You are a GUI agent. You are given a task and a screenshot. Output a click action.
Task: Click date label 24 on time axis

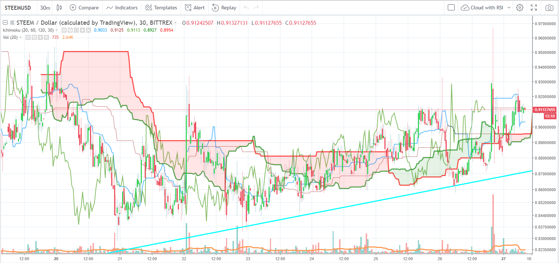(x=312, y=258)
